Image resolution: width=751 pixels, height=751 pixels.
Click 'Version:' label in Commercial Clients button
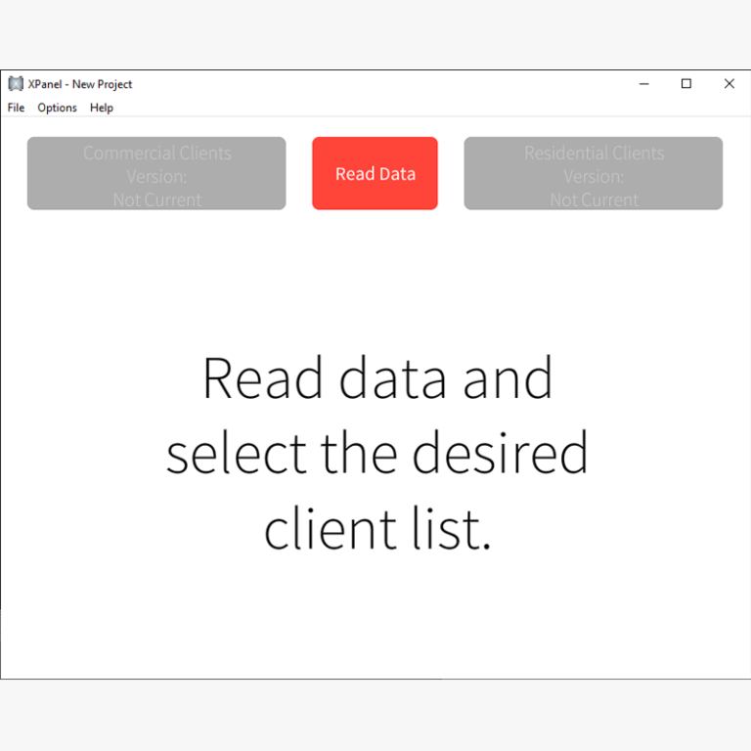(156, 177)
